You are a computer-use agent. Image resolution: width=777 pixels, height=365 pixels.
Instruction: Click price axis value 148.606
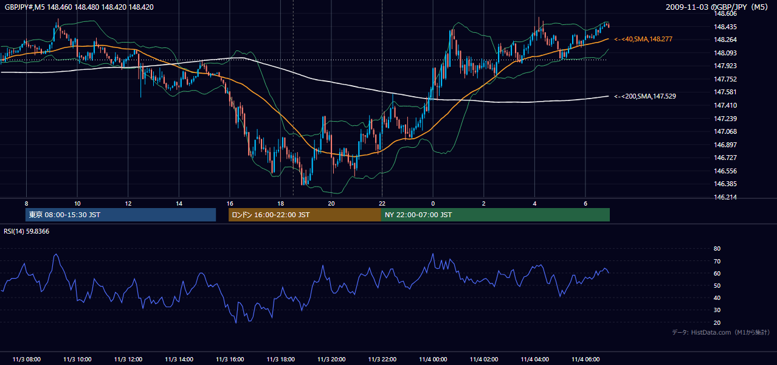tap(725, 13)
